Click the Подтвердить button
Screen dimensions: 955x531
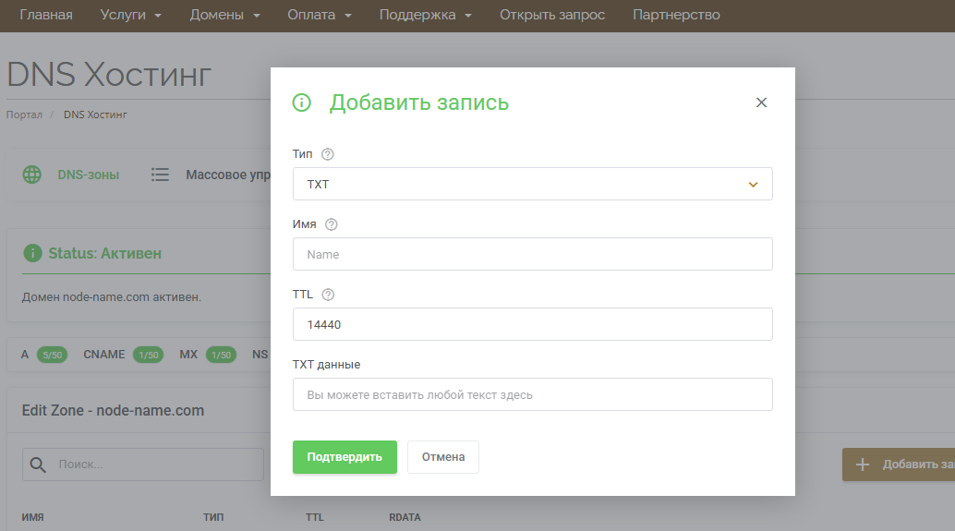pyautogui.click(x=345, y=457)
